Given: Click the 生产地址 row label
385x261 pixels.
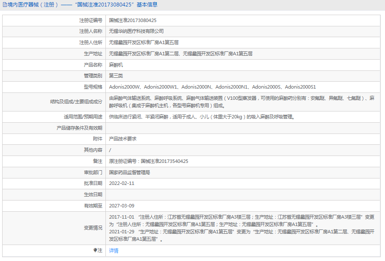Looking at the screenshot, I should pos(93,54).
